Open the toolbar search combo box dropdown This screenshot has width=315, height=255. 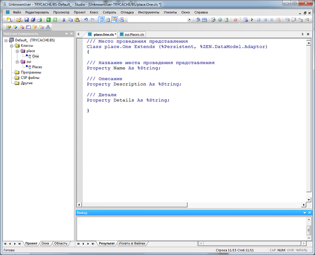pyautogui.click(x=189, y=20)
